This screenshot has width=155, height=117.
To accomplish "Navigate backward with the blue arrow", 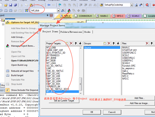I will (49, 5).
